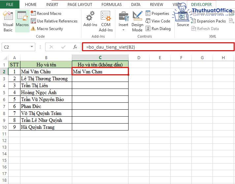Screen dimensions: 235x184
Task: Select STT cell with number 9
Action: click(x=15, y=127)
